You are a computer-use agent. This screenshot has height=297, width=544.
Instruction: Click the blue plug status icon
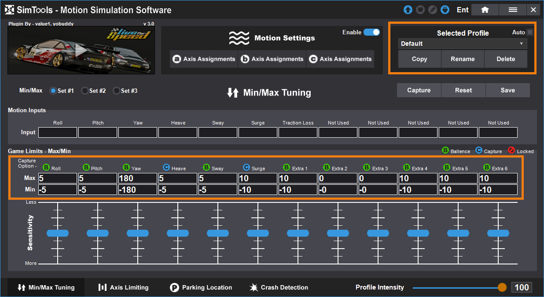(x=445, y=10)
